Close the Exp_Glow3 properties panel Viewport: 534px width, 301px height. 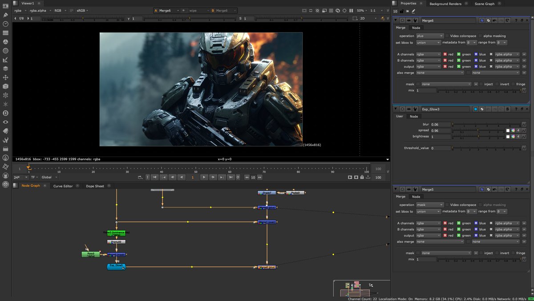click(528, 109)
